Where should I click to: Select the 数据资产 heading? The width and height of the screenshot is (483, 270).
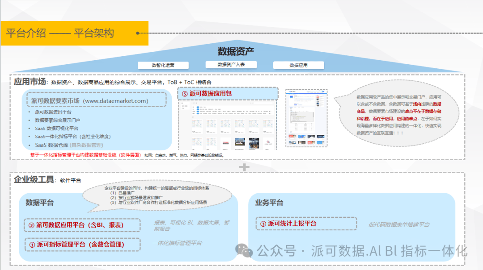click(236, 51)
